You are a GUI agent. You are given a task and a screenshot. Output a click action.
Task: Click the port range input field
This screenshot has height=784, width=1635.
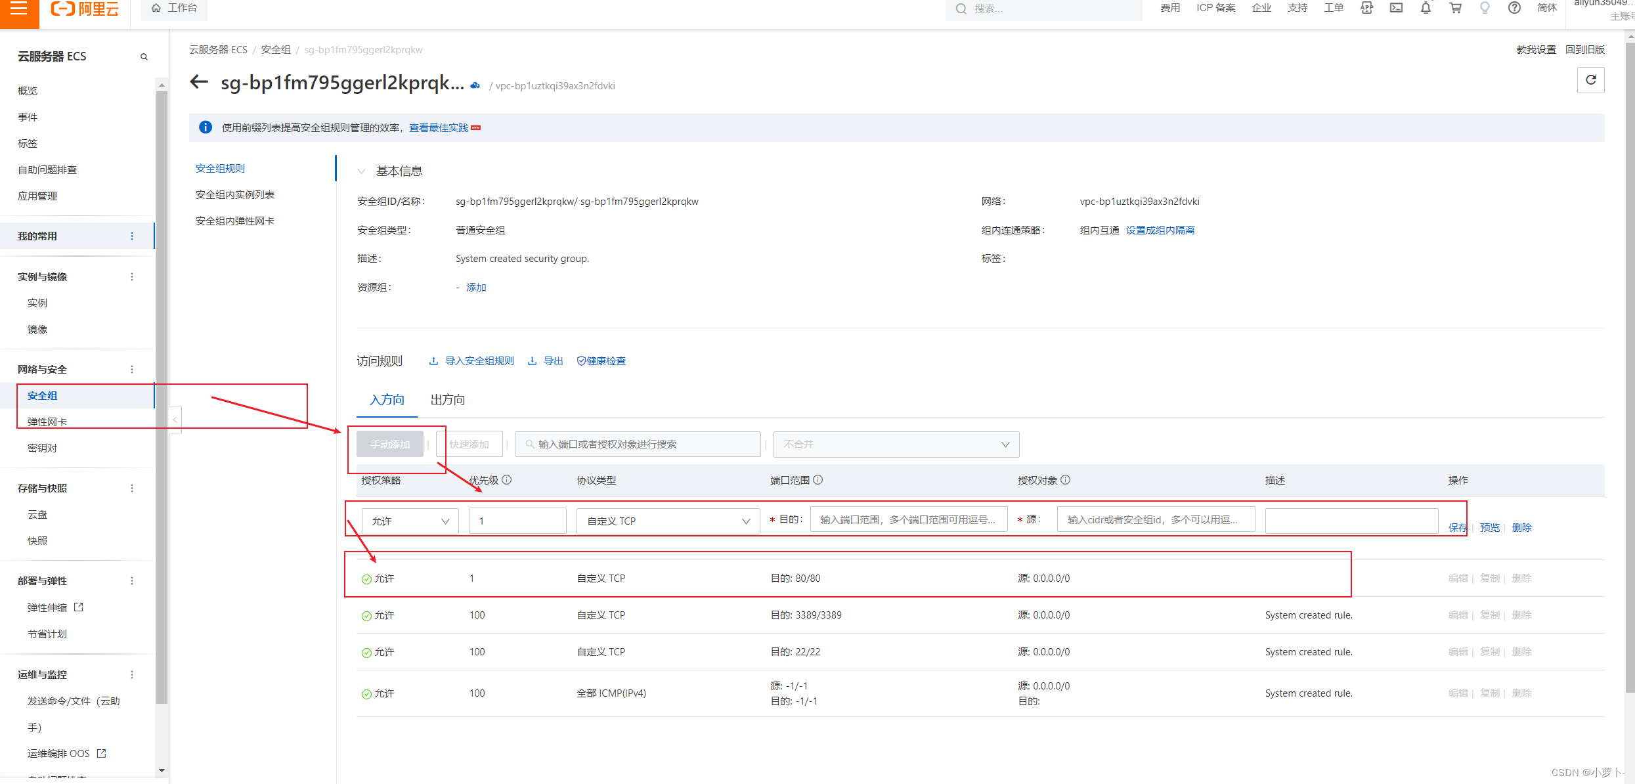908,519
